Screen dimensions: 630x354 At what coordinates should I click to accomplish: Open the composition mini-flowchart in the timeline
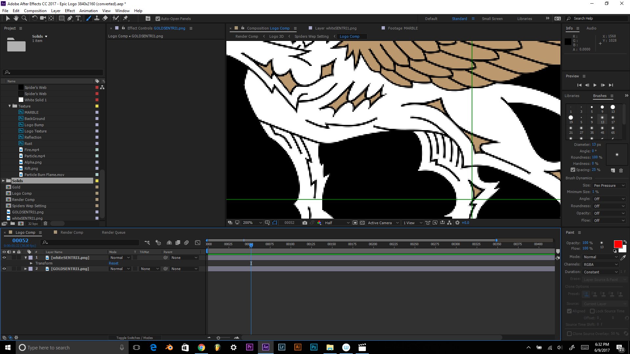tap(147, 243)
